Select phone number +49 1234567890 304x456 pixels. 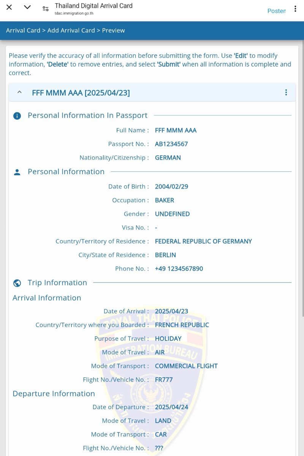click(179, 269)
